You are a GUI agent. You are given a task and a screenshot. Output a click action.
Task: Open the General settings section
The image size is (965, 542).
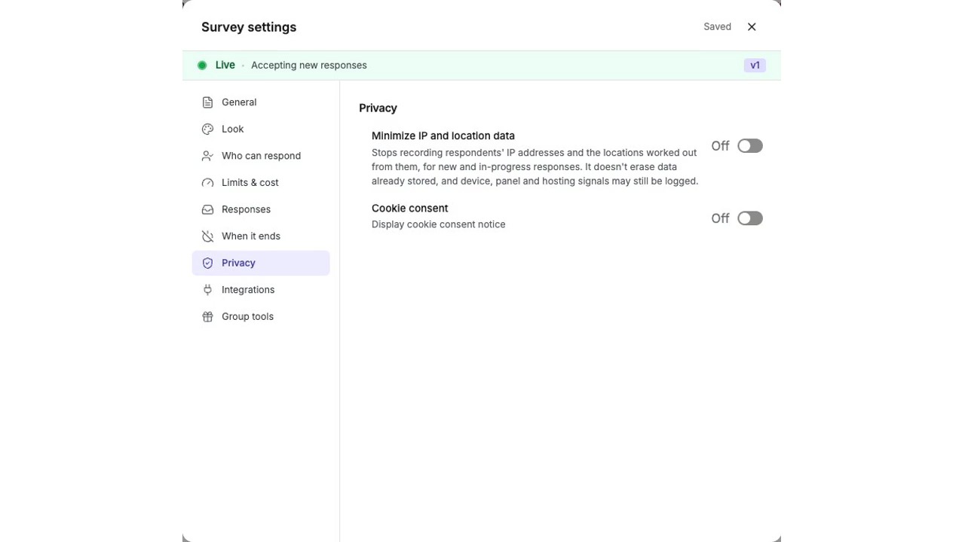click(261, 102)
